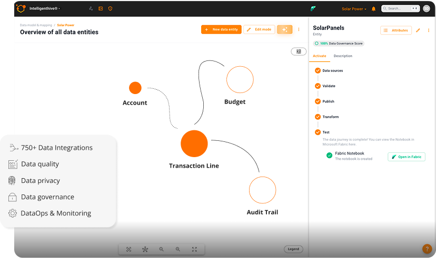
Task: Click the AI sparkle button
Action: [x=284, y=29]
